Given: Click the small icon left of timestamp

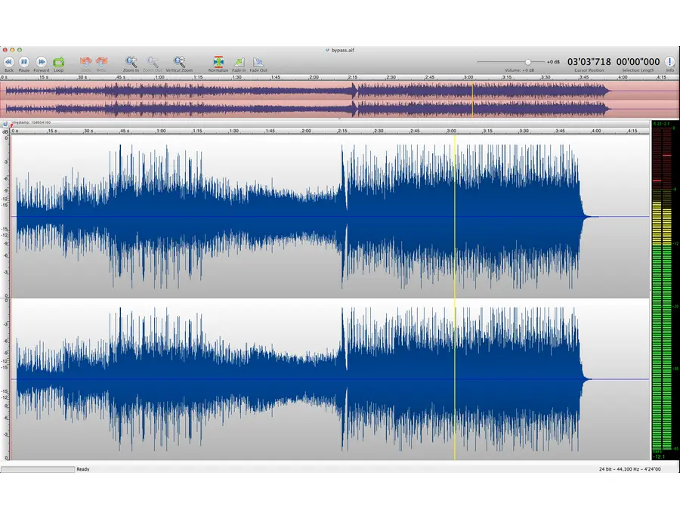Looking at the screenshot, I should [5, 125].
